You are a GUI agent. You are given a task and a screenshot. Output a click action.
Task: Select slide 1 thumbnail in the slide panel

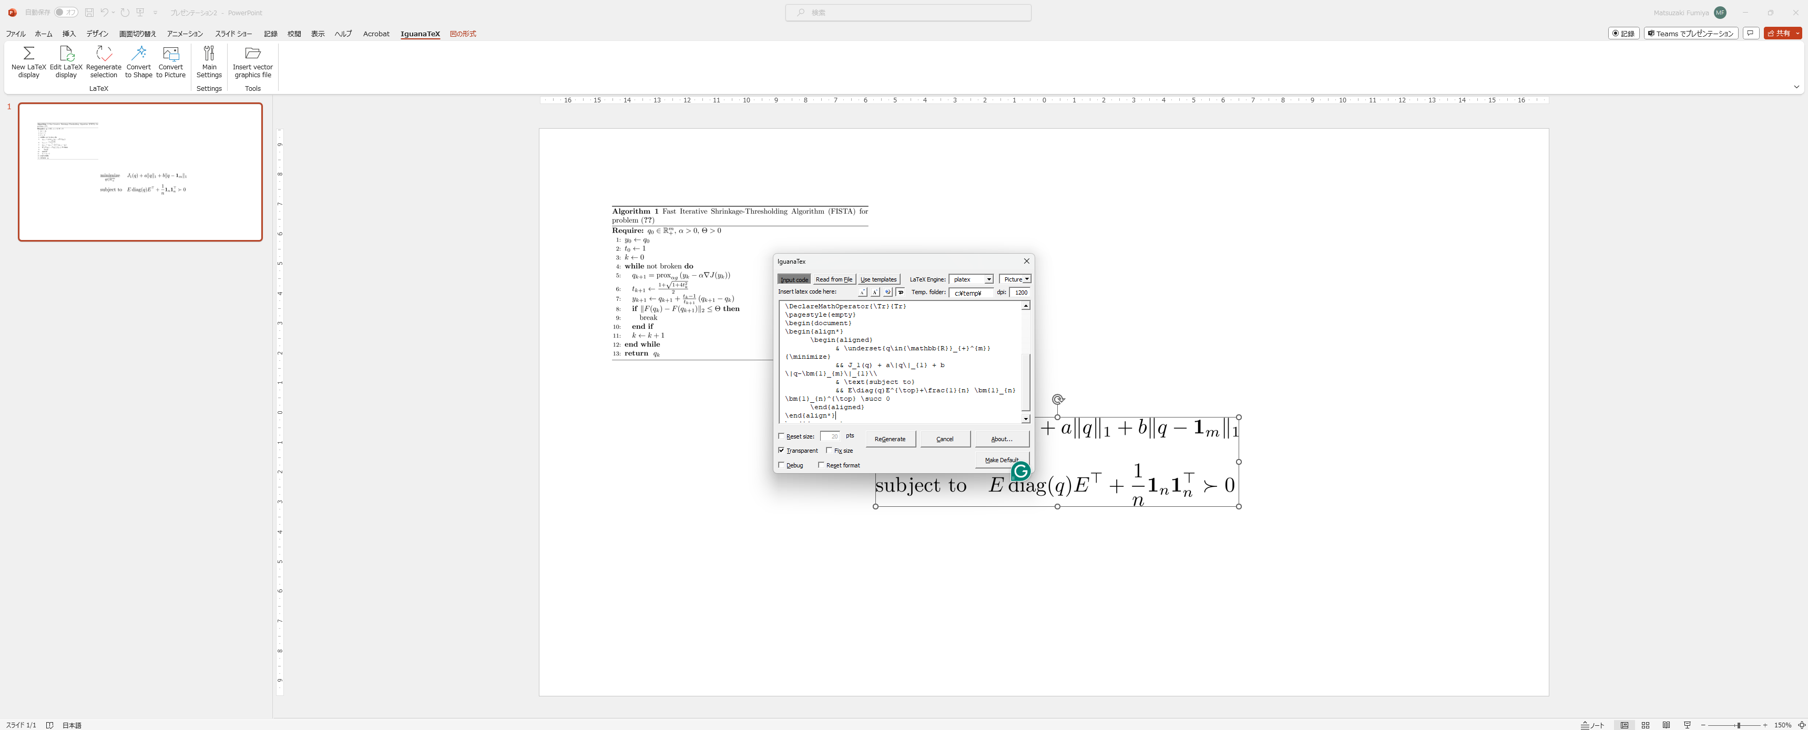140,172
